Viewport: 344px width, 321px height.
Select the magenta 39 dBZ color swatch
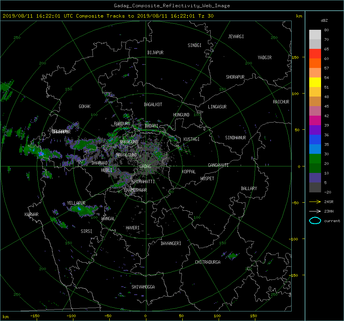[315, 121]
